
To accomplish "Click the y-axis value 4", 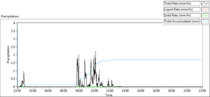I will pos(14,23).
